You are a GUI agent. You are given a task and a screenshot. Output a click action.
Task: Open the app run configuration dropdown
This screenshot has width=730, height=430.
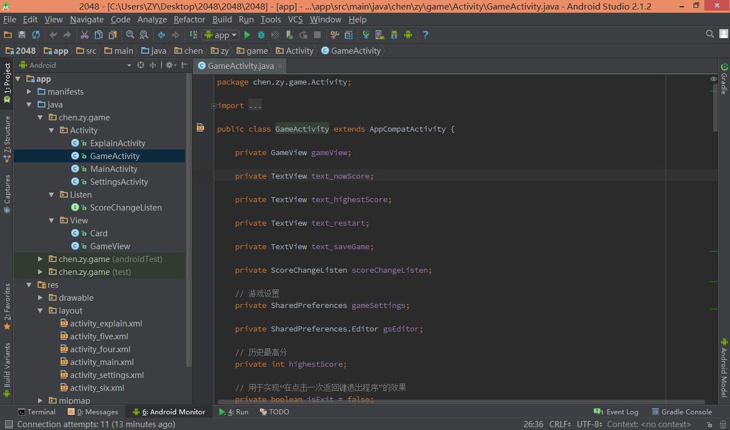click(220, 35)
